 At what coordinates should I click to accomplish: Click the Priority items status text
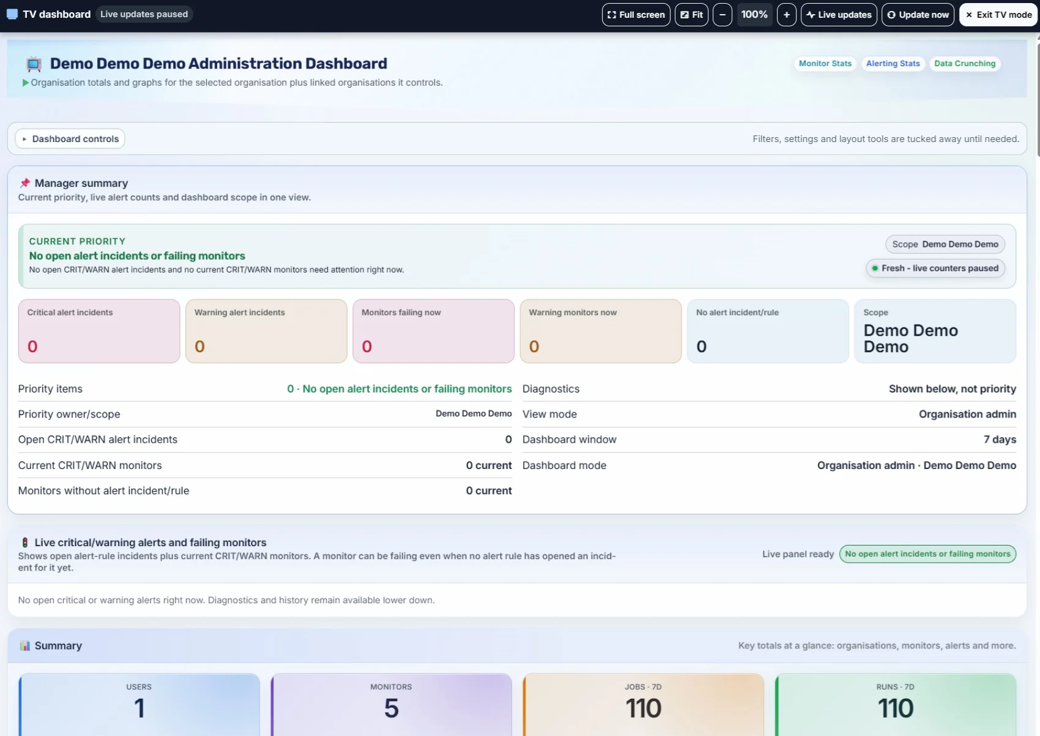[399, 389]
